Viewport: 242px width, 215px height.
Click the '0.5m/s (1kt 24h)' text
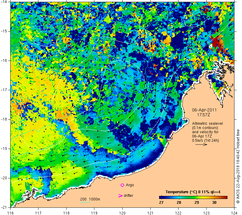(205, 141)
